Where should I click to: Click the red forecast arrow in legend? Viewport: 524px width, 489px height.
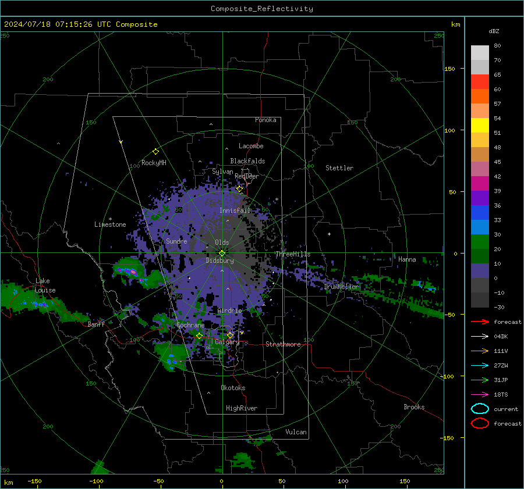click(480, 322)
